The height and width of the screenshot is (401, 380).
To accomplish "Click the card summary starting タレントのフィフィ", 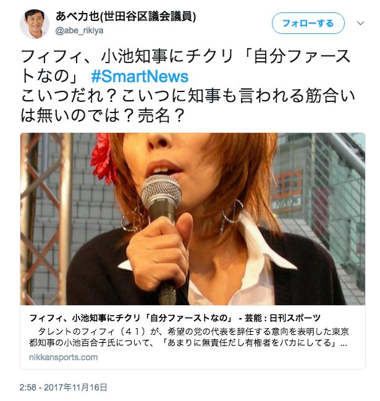I will click(188, 337).
